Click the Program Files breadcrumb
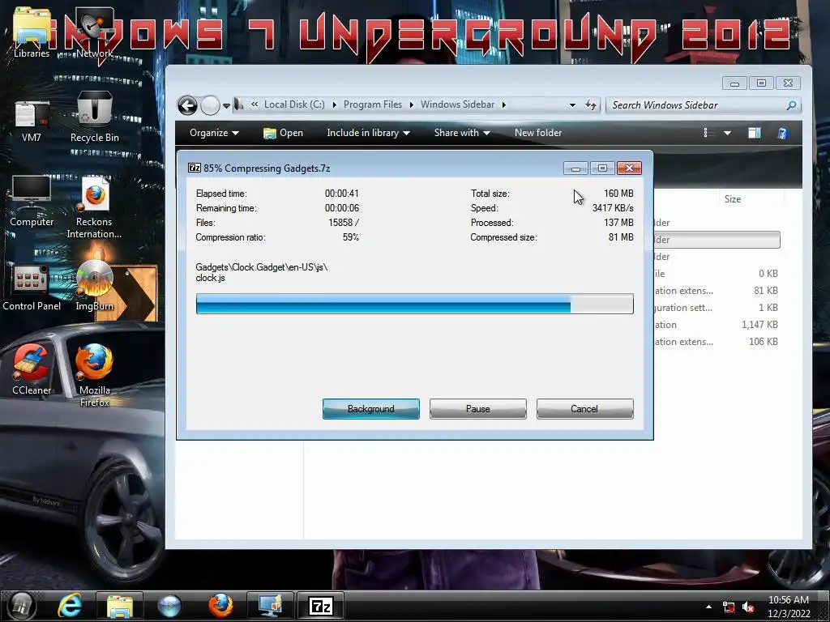 (373, 104)
